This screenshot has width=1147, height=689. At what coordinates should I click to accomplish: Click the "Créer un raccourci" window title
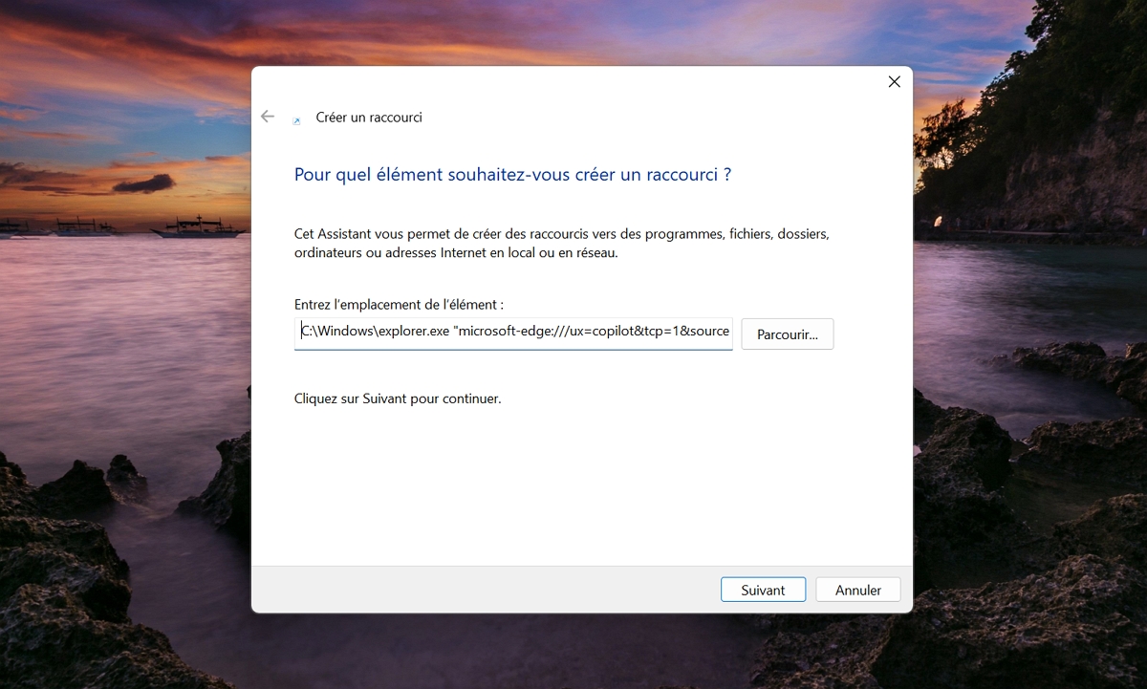pos(369,118)
